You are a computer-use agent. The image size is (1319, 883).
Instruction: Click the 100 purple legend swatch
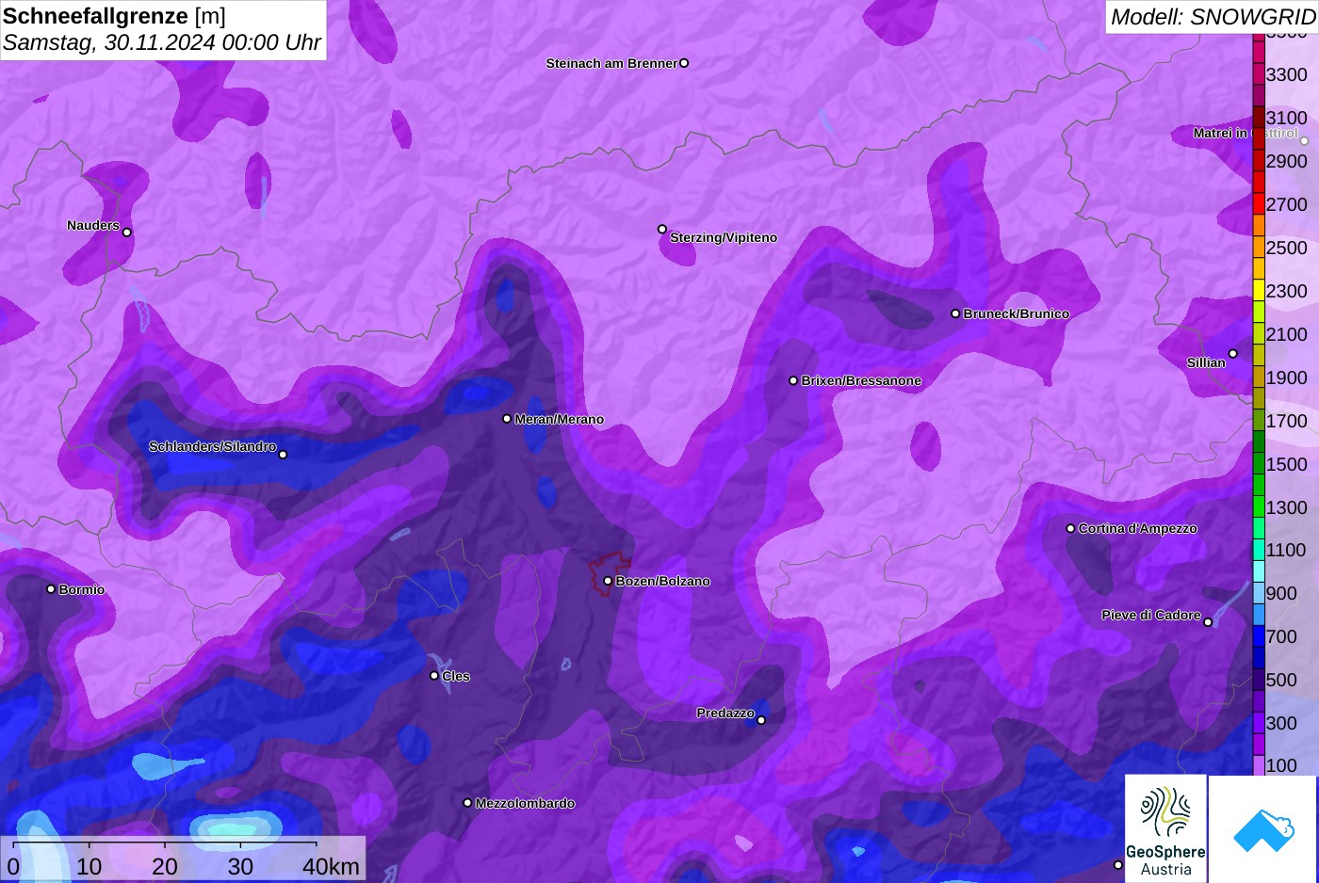tap(1259, 765)
